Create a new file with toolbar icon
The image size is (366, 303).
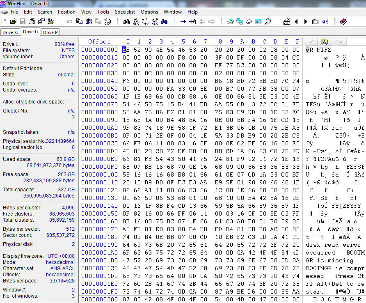[4, 22]
